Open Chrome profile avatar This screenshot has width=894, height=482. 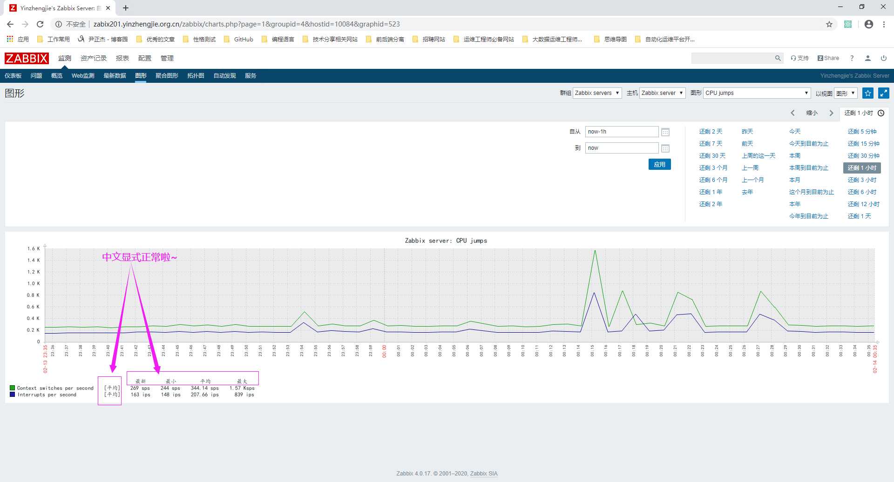[x=869, y=24]
